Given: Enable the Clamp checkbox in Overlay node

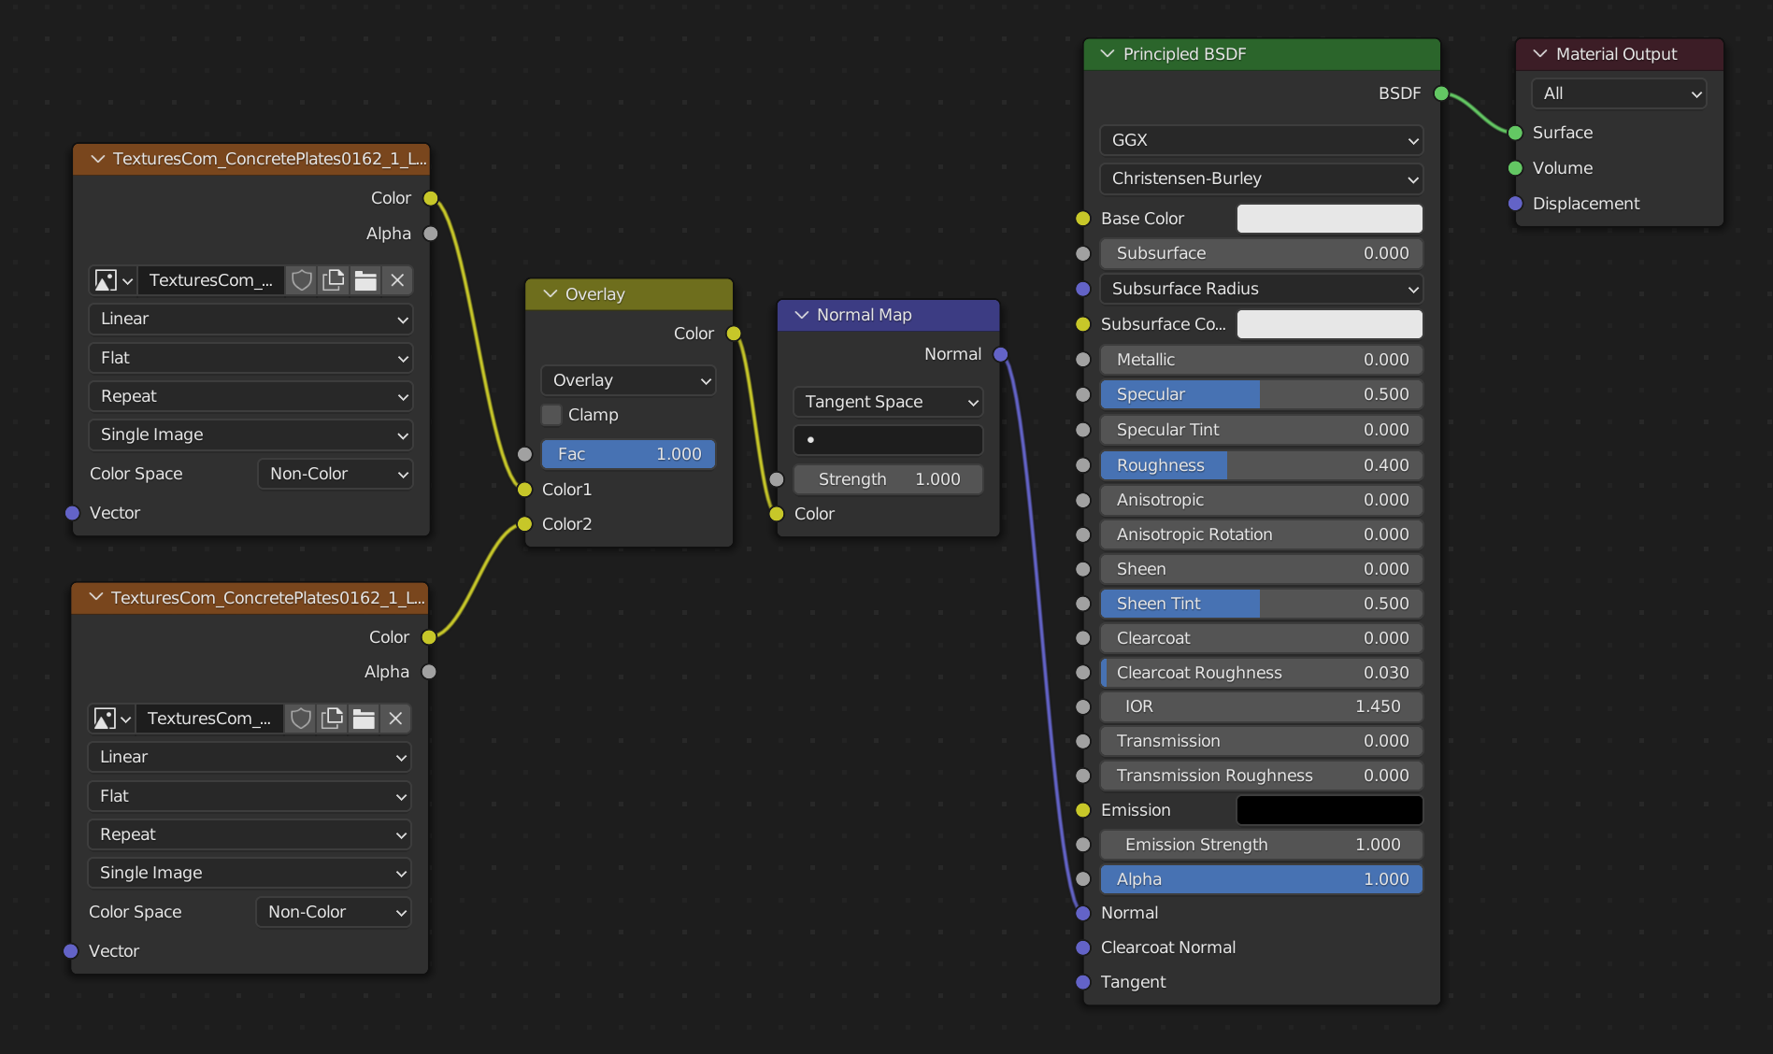Looking at the screenshot, I should coord(552,415).
